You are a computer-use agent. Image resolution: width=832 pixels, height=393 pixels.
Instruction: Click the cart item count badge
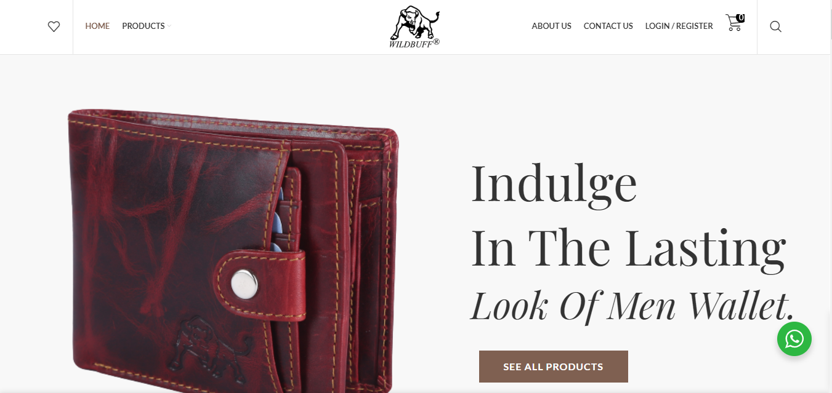coord(740,18)
